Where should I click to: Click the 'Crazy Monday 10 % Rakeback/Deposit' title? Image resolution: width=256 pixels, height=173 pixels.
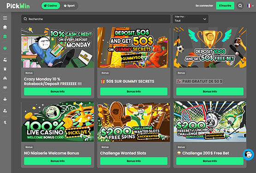pyautogui.click(x=53, y=81)
